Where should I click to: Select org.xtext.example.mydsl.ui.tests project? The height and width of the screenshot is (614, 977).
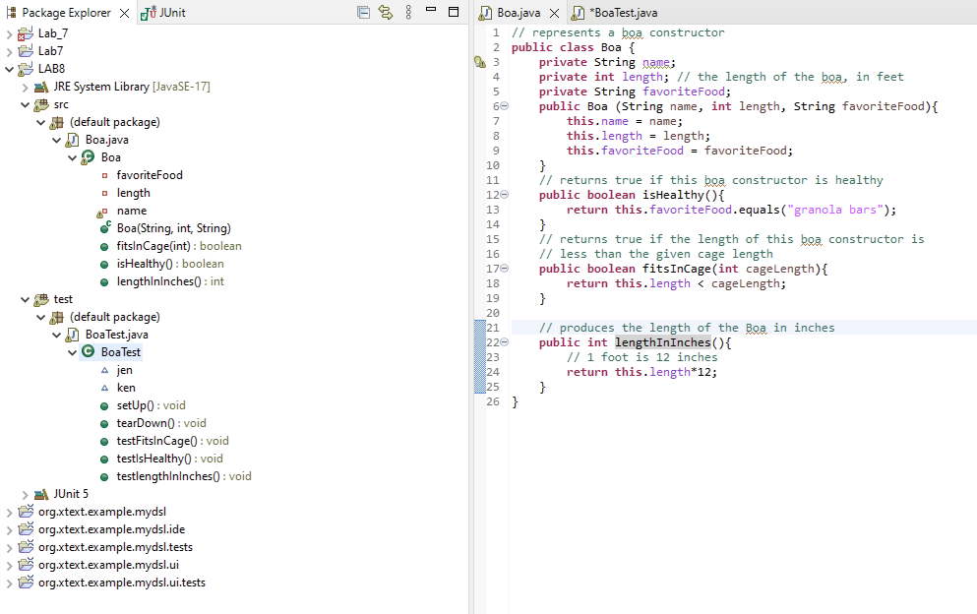pos(121,583)
